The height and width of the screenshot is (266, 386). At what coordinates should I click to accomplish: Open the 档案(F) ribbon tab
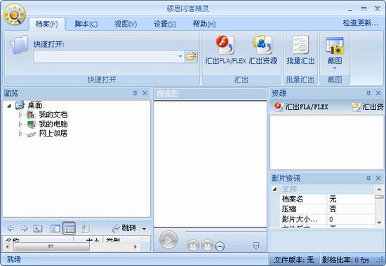click(x=47, y=24)
